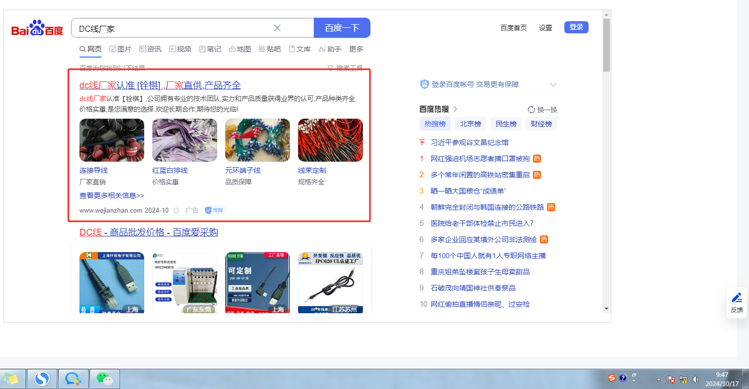Show hidden tray icons arrow
The width and height of the screenshot is (749, 389).
658,379
